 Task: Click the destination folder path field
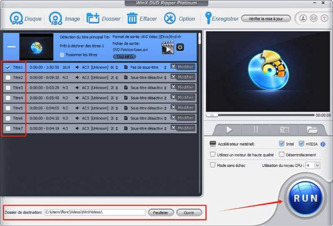click(95, 212)
